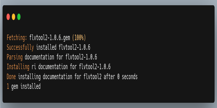Image resolution: width=217 pixels, height=108 pixels.
Task: Click the text "gem installed"
Action: click(x=26, y=86)
